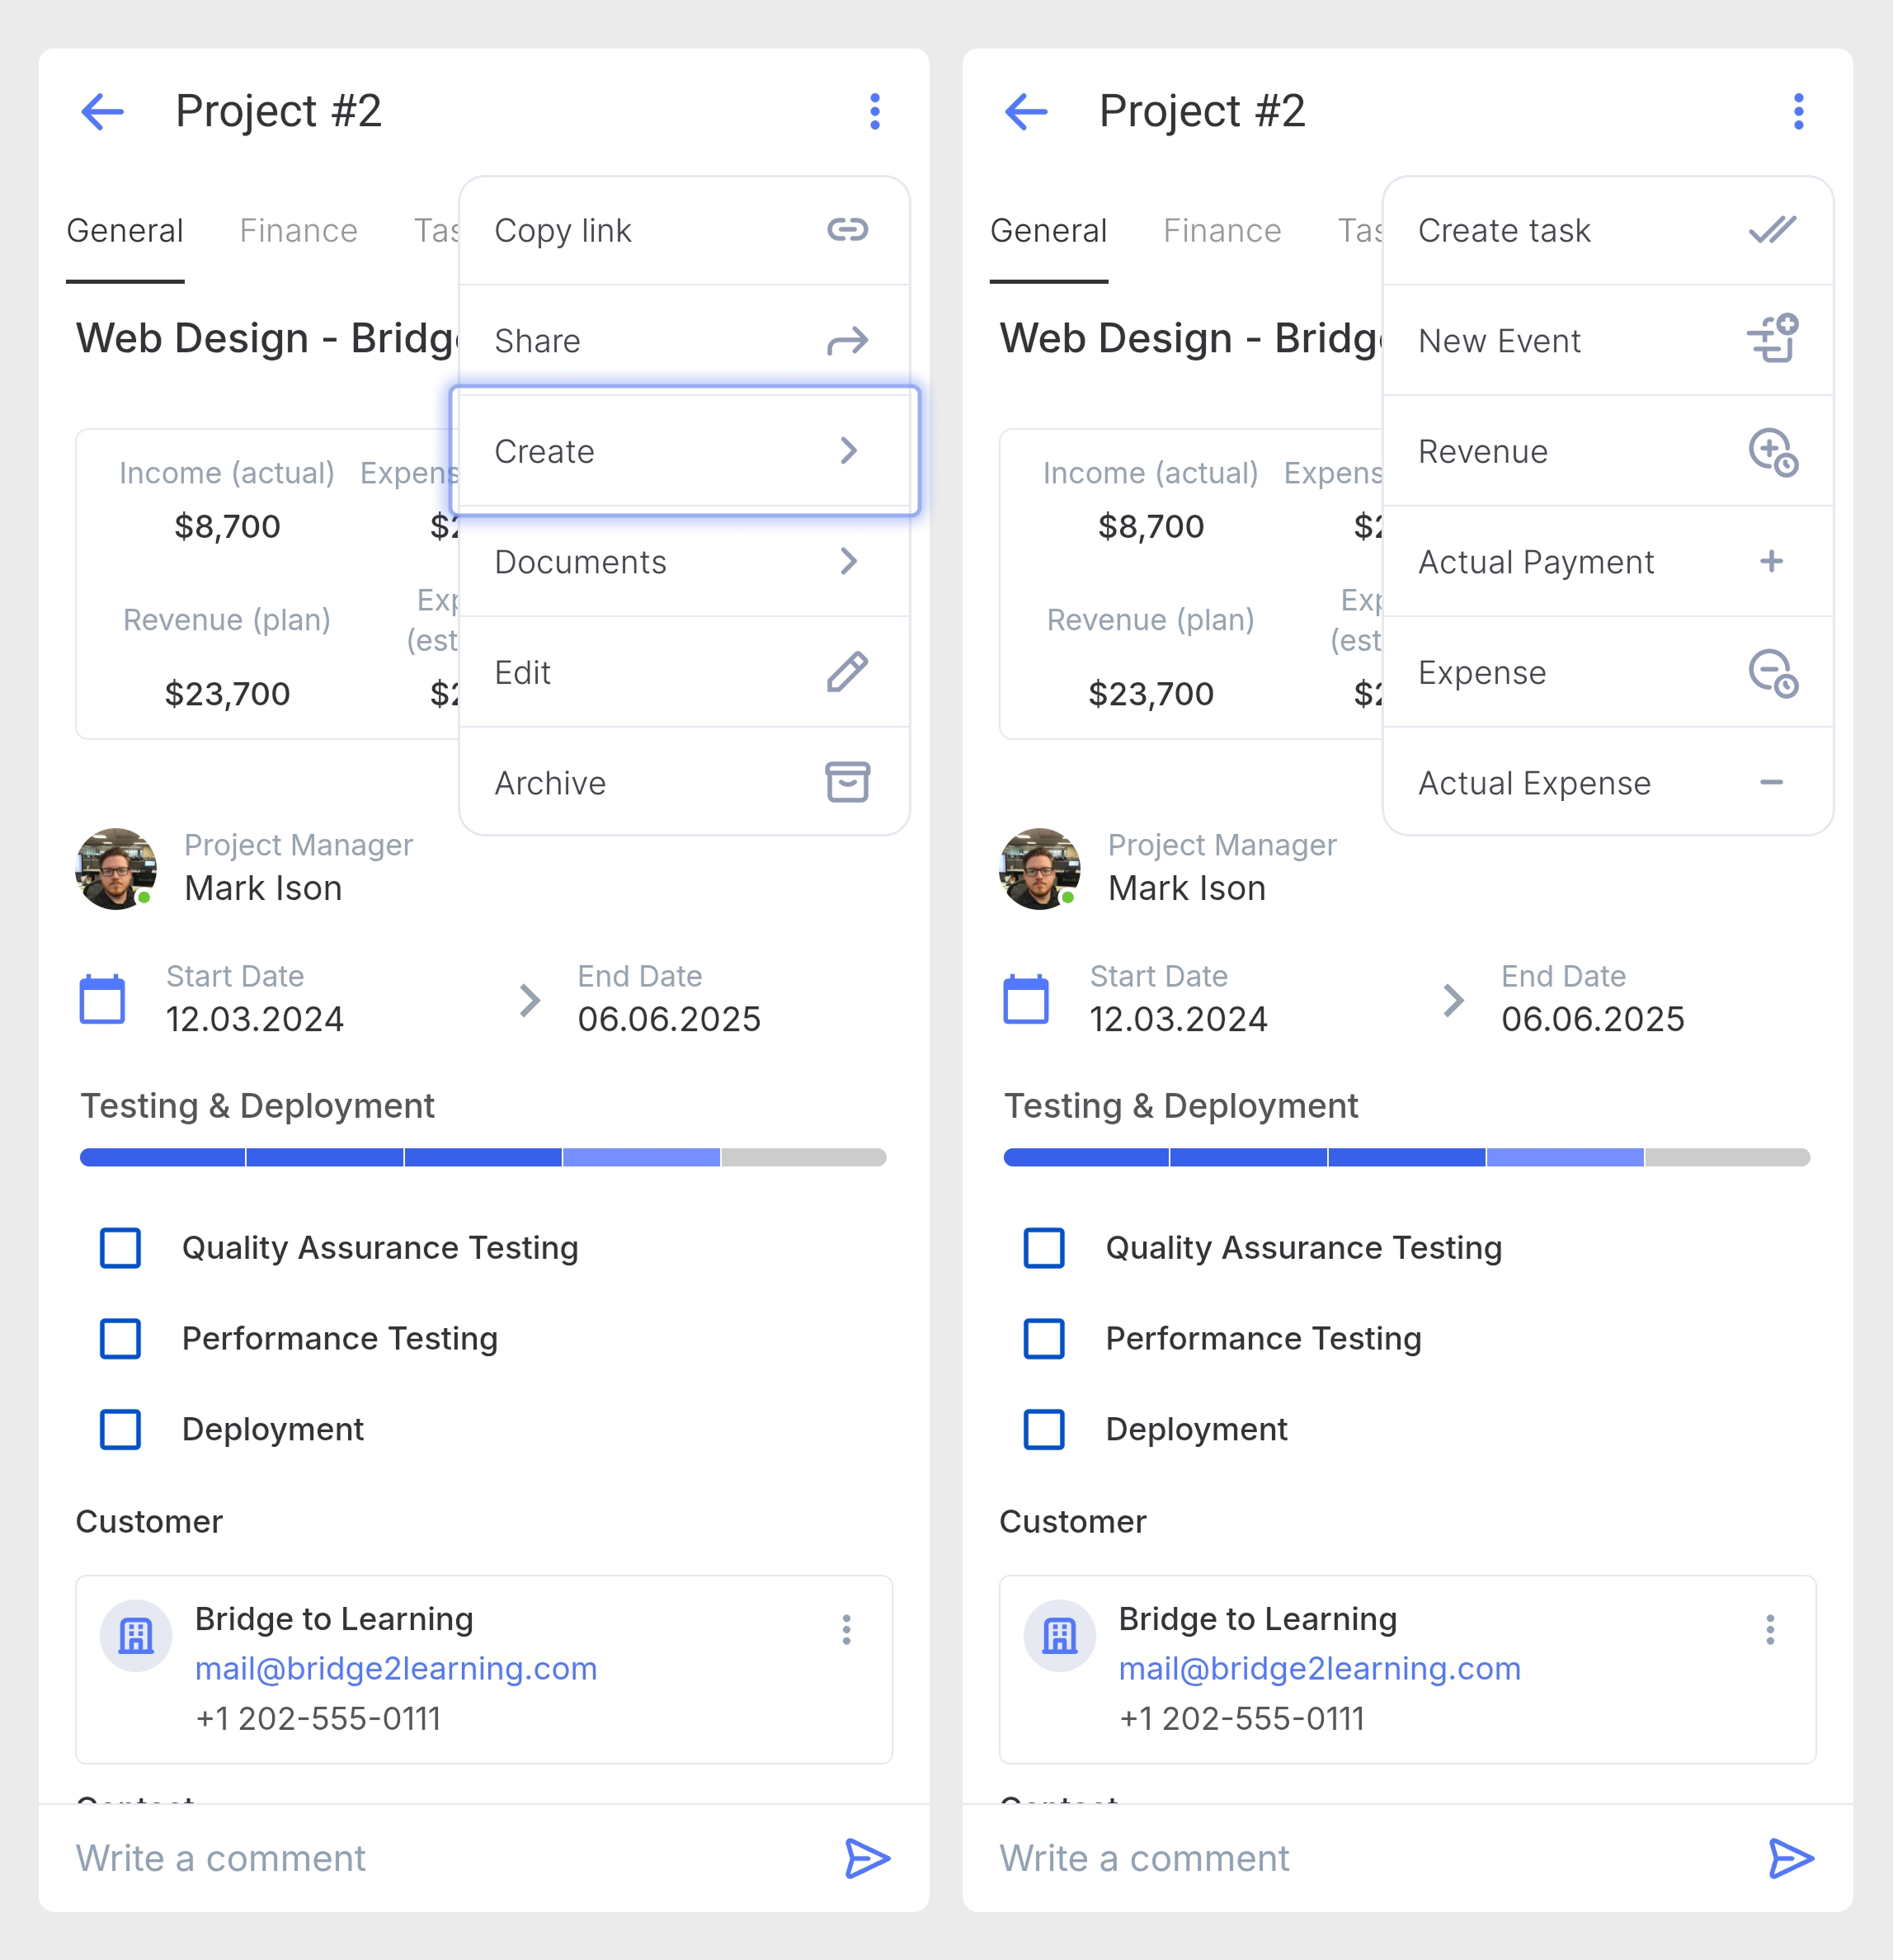The width and height of the screenshot is (1893, 1960).
Task: Open mail@bridge2learning.com link in right panel
Action: coord(1319,1668)
